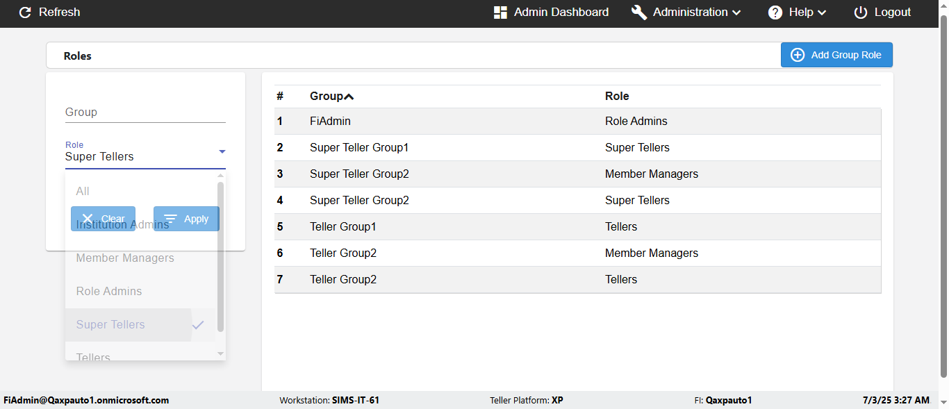
Task: Click the Role column header
Action: [x=617, y=97]
